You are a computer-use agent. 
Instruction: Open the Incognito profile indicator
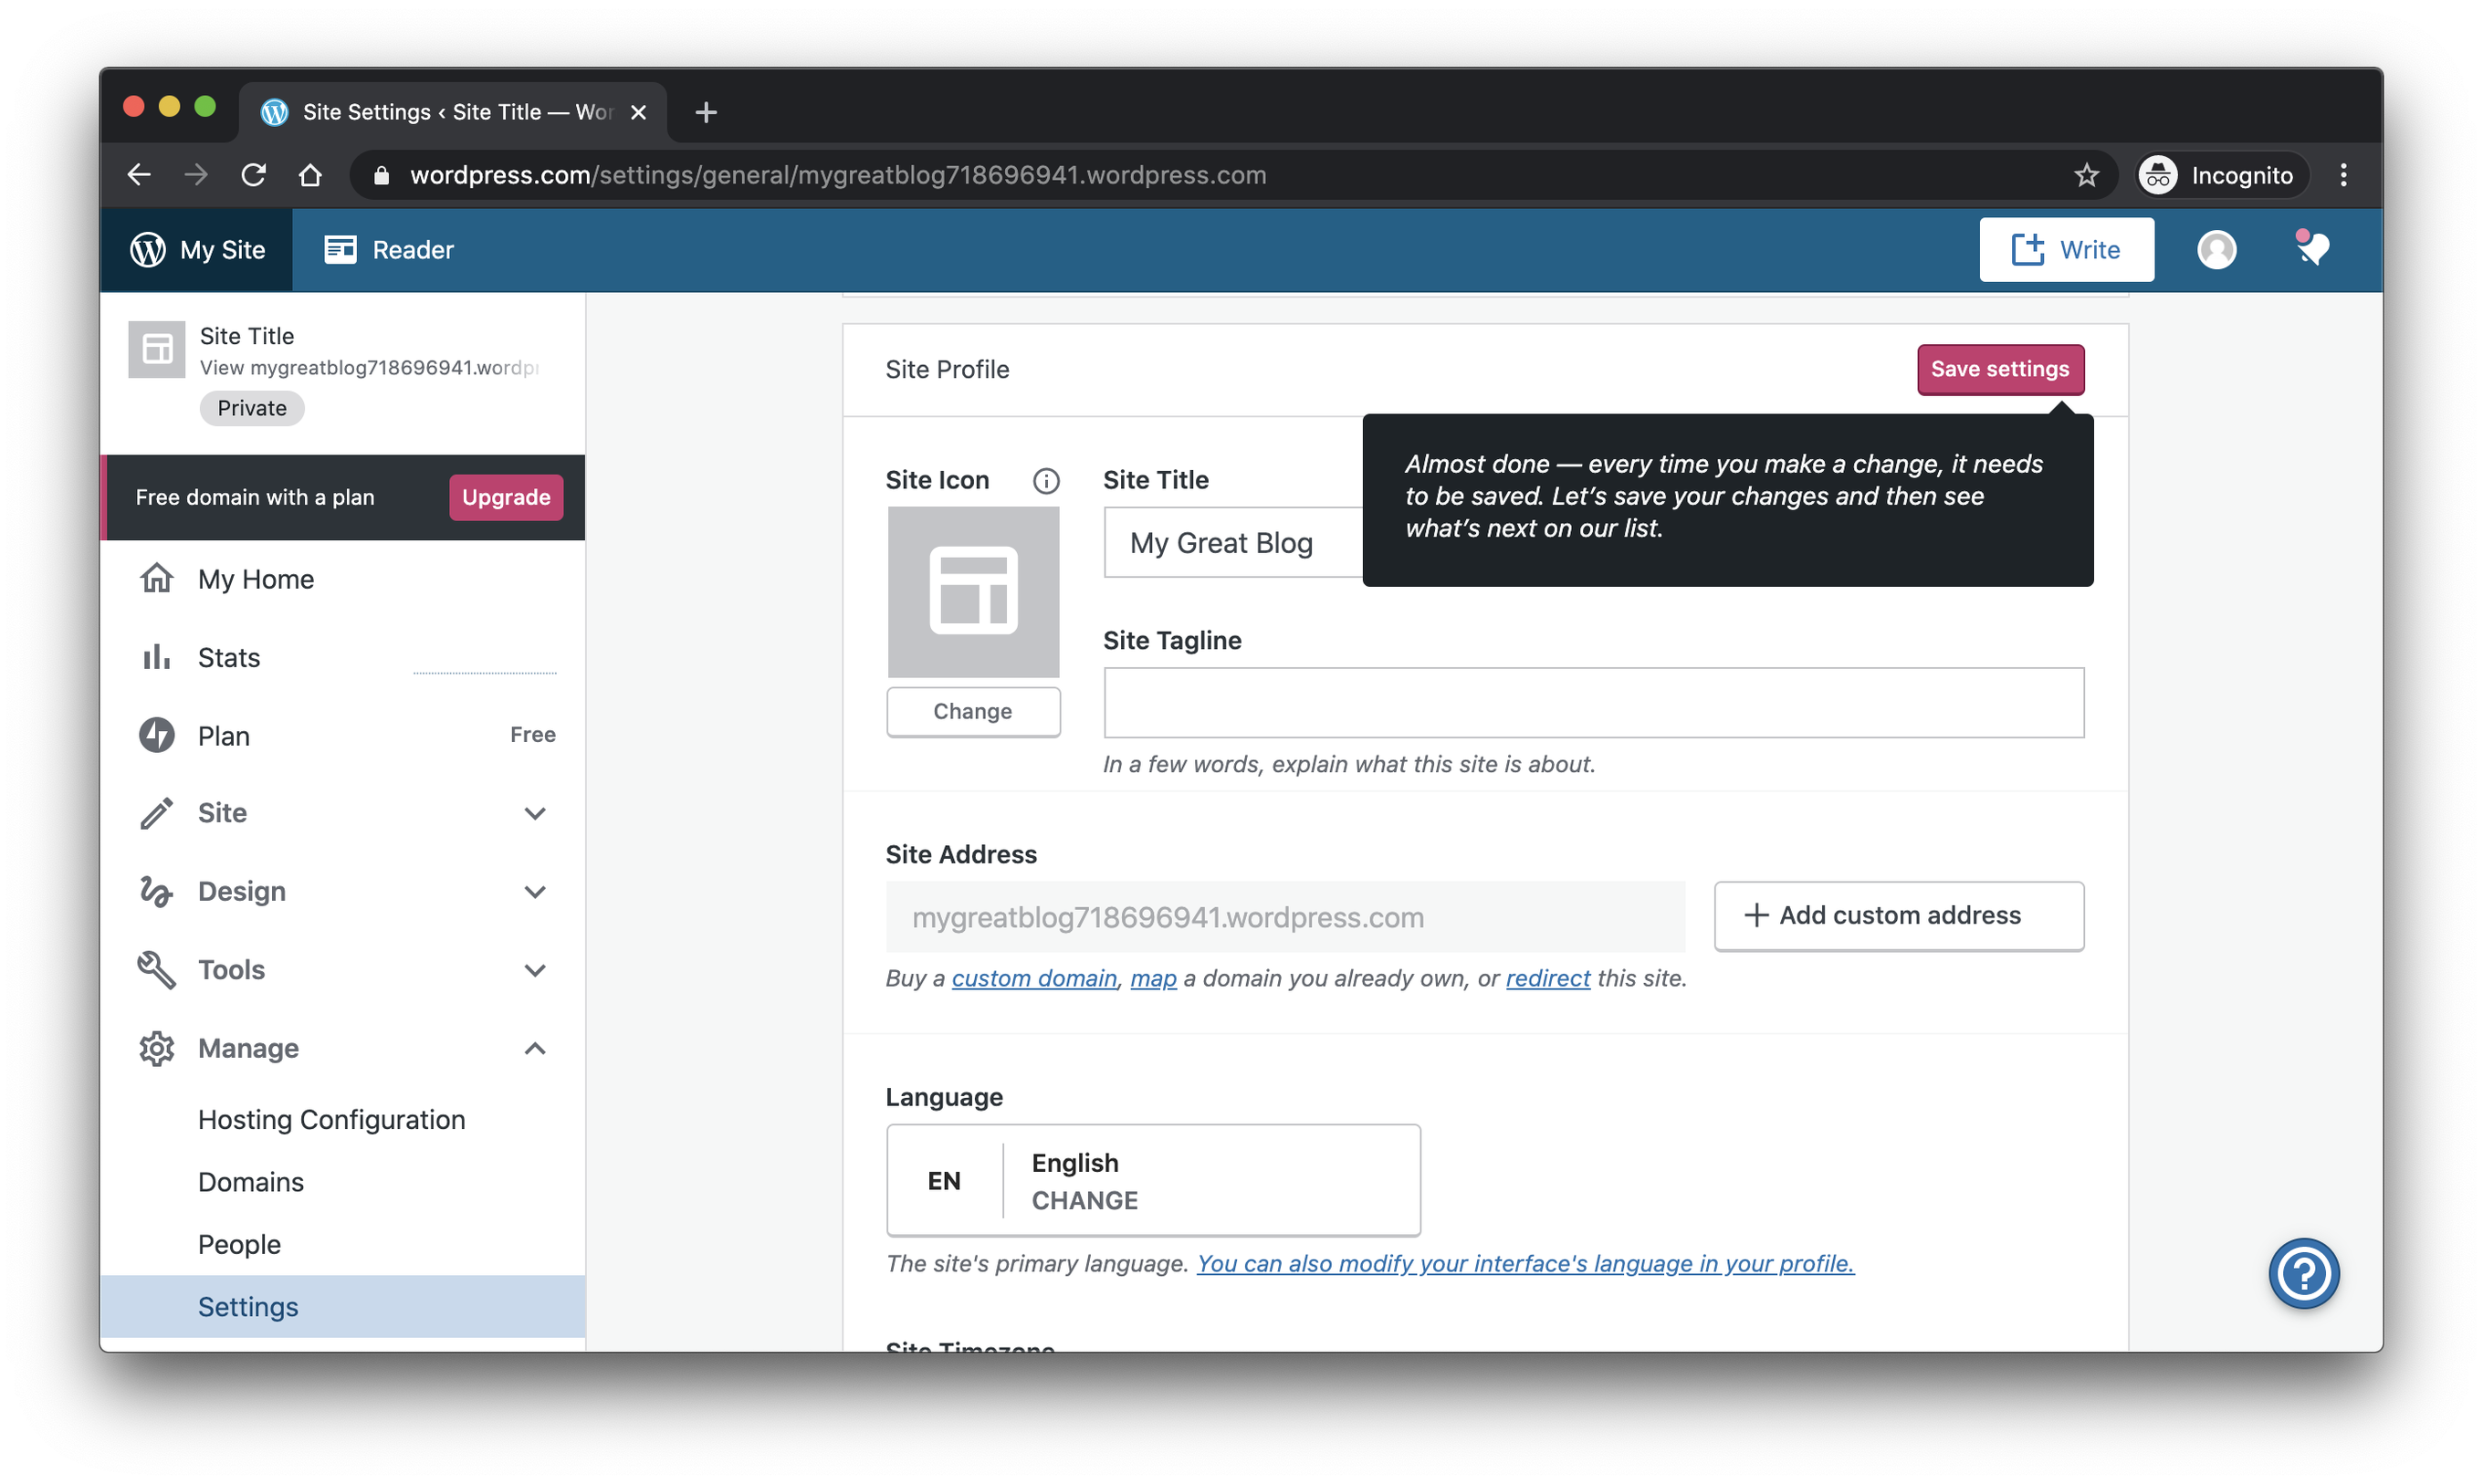click(2221, 175)
